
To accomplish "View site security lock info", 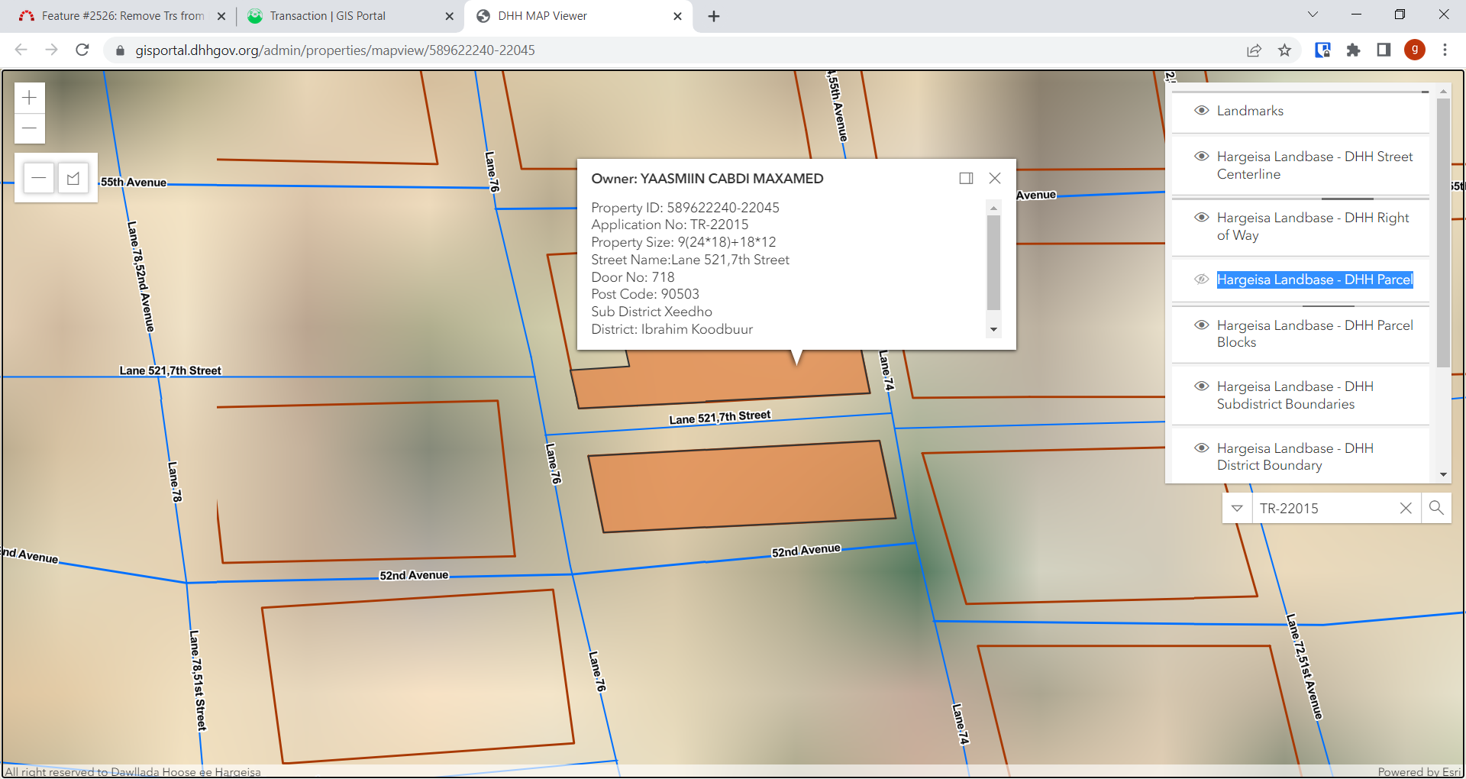I will [x=119, y=50].
